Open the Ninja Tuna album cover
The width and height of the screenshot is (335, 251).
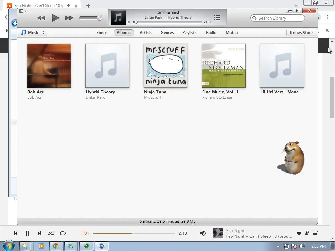coord(165,66)
